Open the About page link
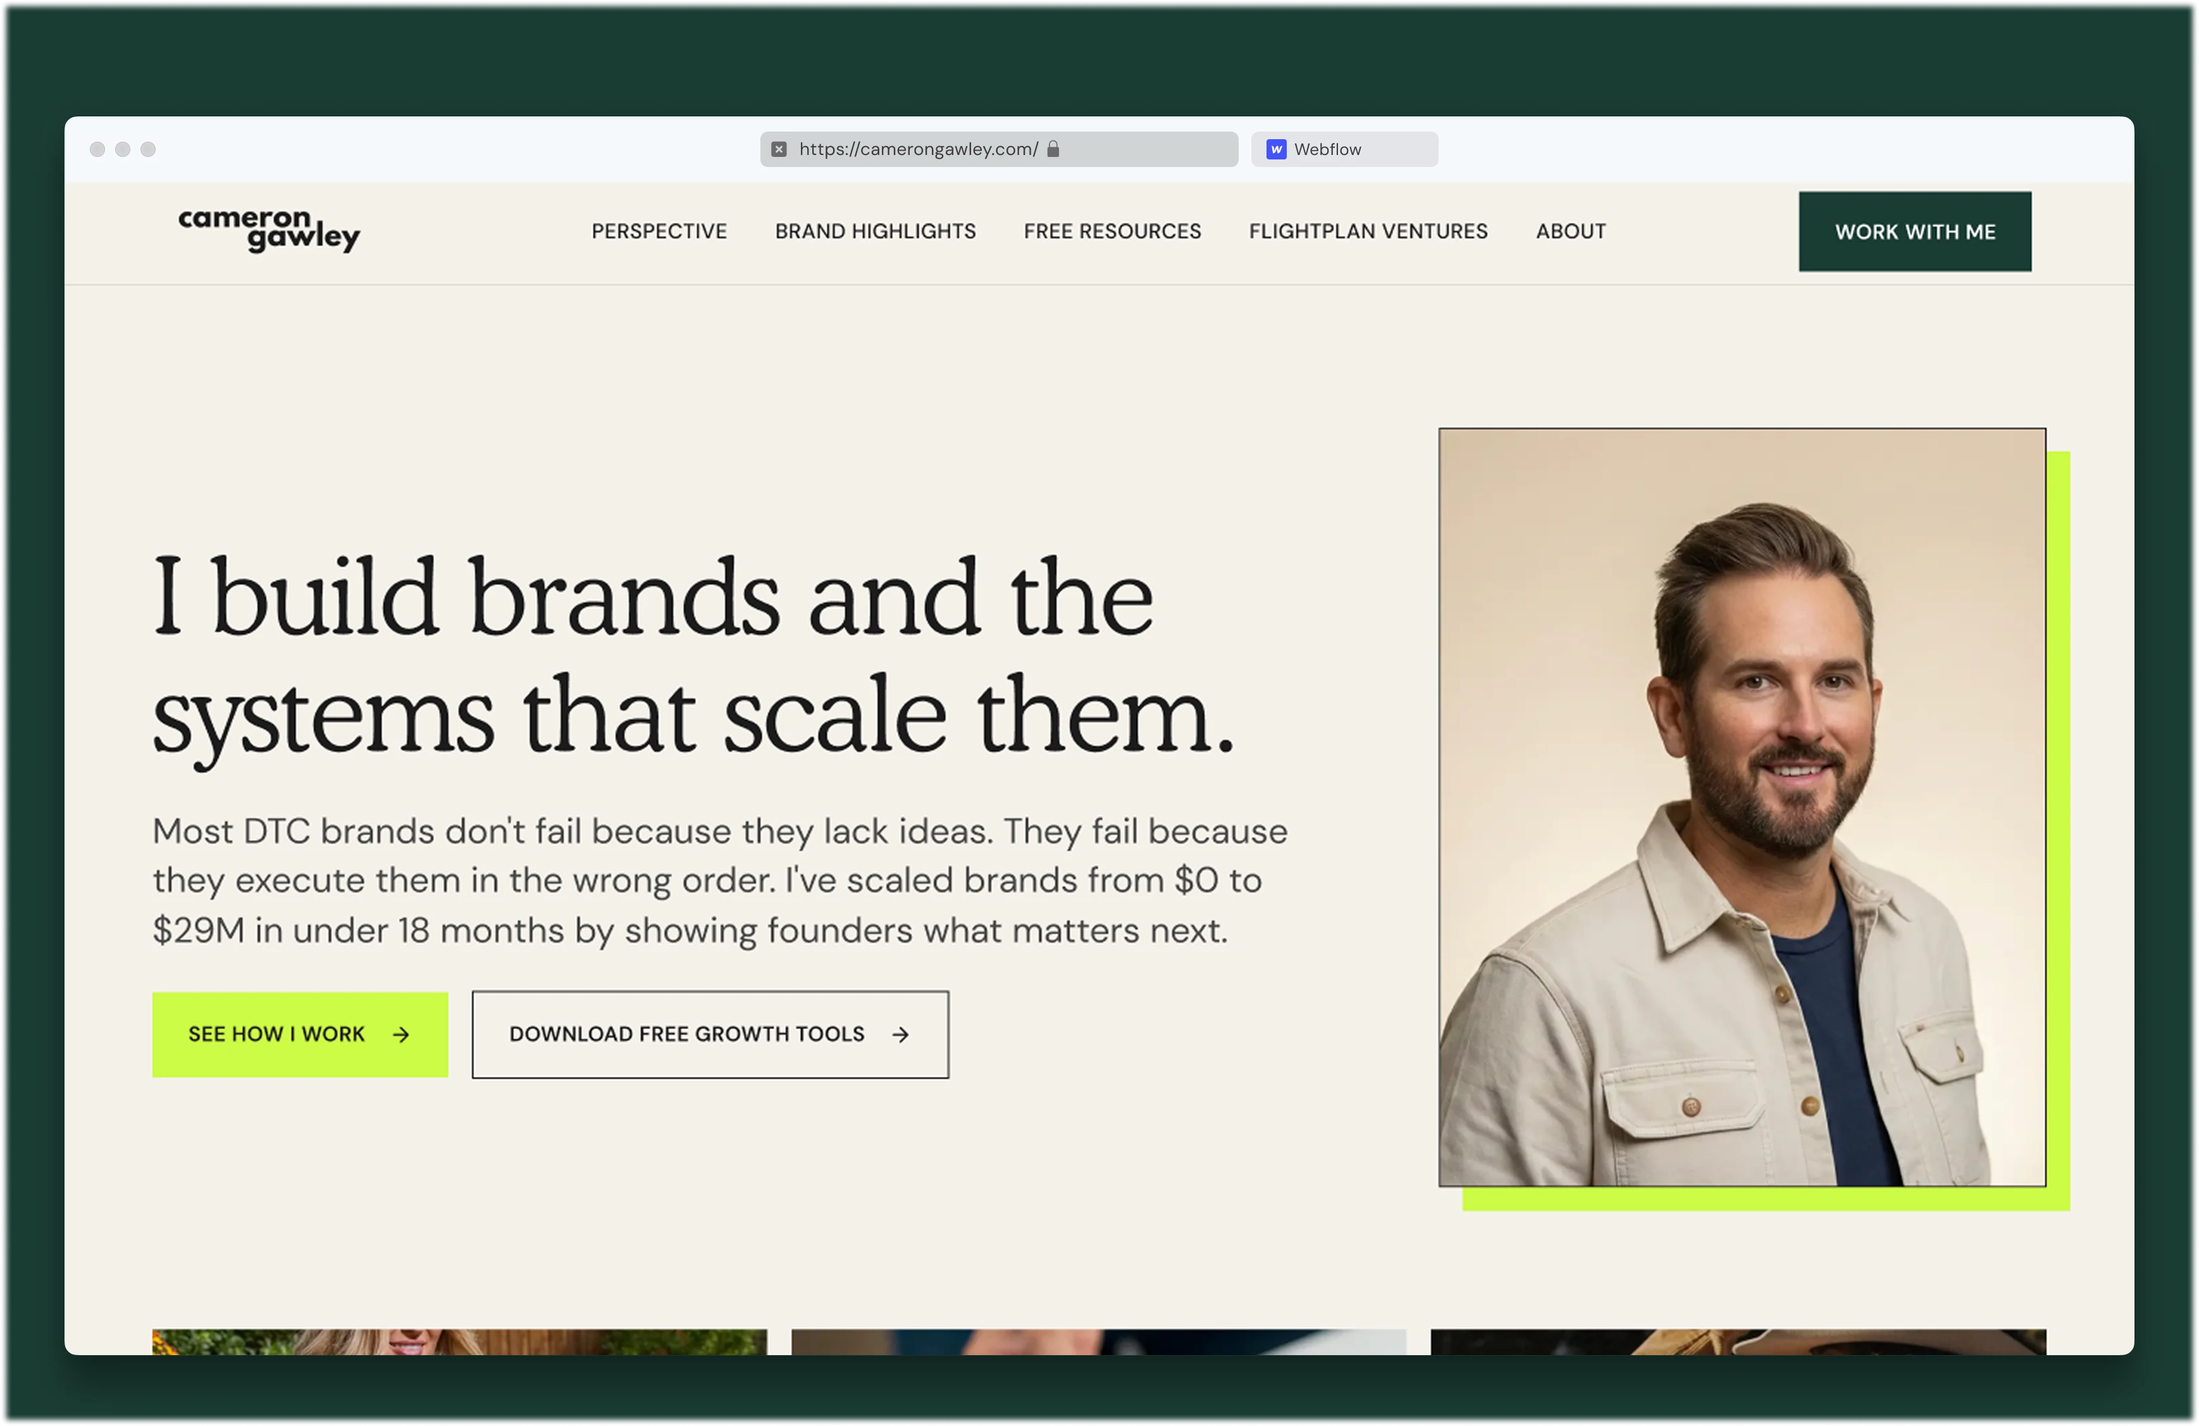The height and width of the screenshot is (1426, 2199). coord(1571,231)
